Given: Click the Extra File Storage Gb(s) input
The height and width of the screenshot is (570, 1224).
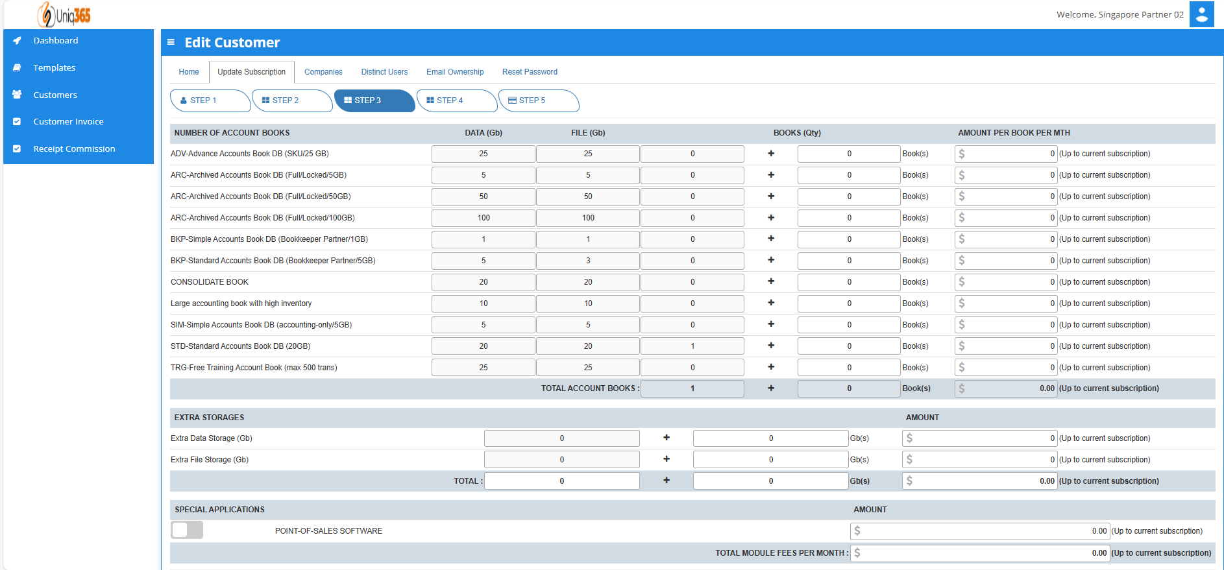Looking at the screenshot, I should point(770,460).
